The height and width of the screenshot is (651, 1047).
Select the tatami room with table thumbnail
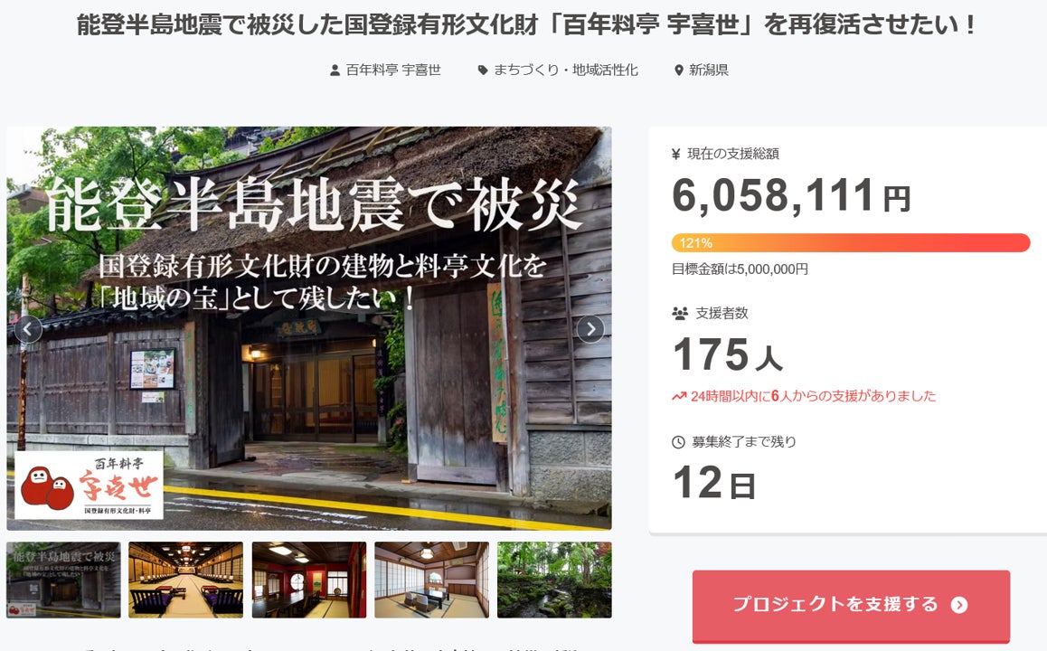click(431, 580)
